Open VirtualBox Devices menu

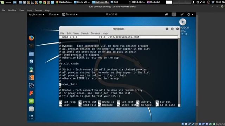pos(38,10)
